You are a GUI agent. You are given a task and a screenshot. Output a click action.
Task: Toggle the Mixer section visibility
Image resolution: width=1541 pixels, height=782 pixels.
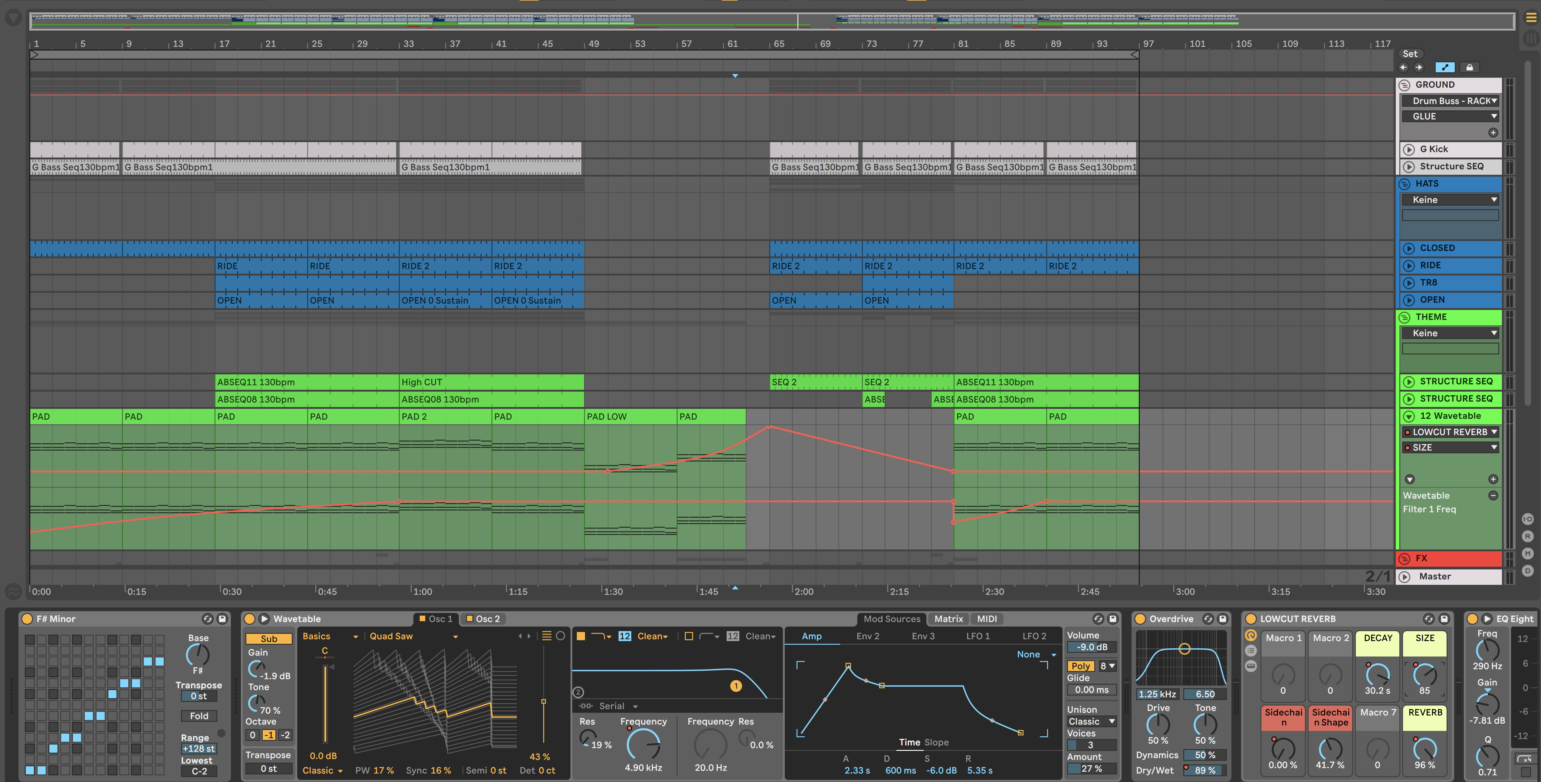(x=1527, y=554)
